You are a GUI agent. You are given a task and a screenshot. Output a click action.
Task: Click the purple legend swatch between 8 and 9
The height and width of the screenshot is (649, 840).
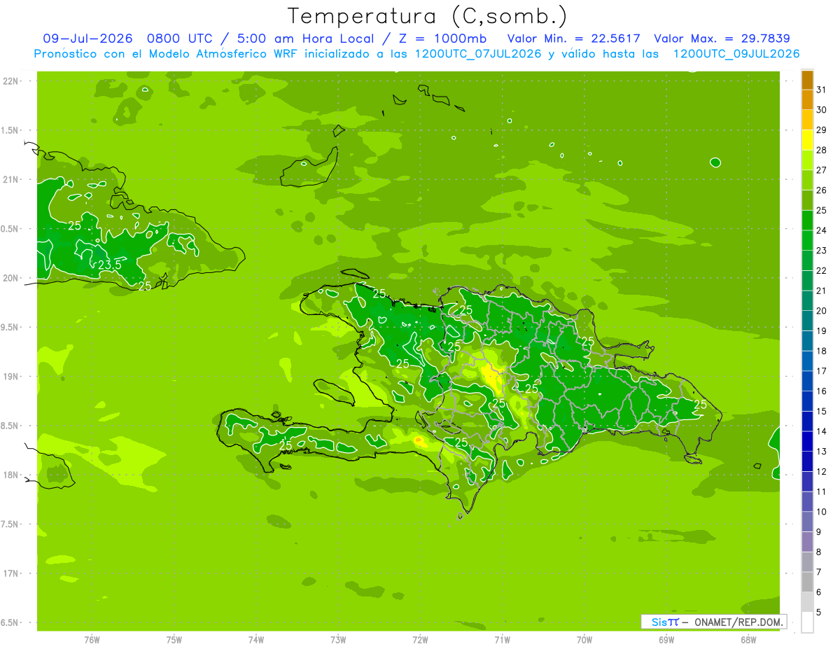[x=807, y=542]
